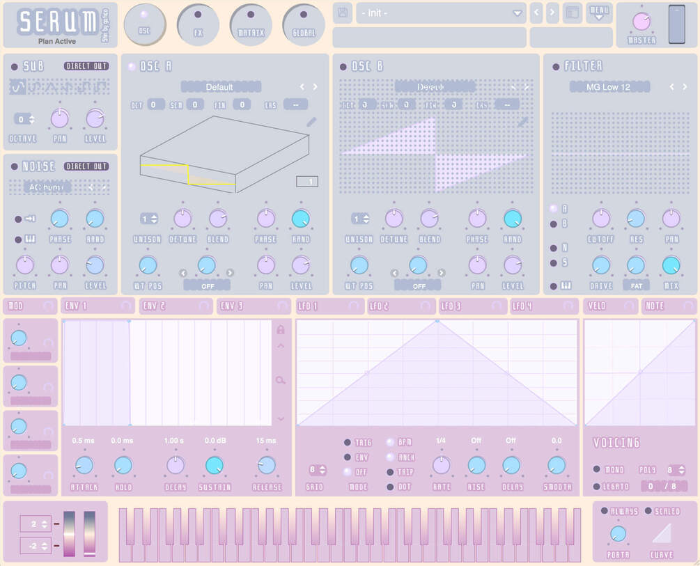Click the save preset floppy icon
The height and width of the screenshot is (566, 700).
point(343,13)
